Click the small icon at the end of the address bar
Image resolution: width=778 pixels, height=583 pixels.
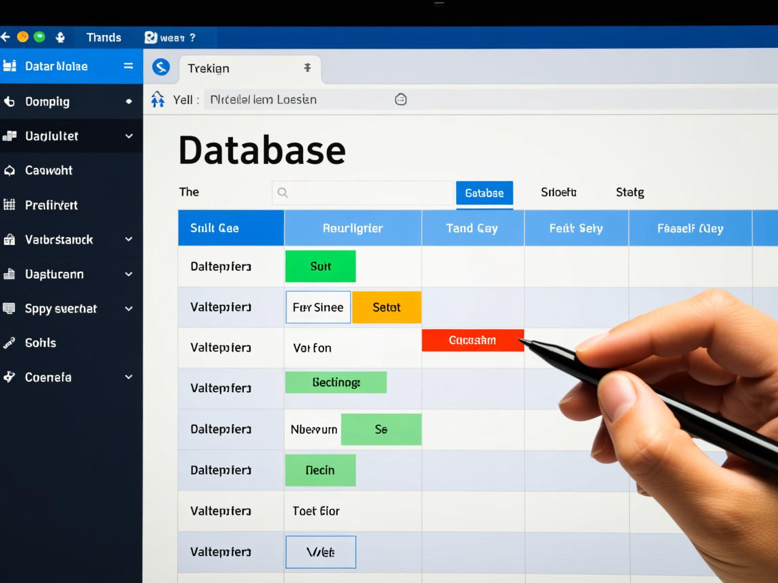pyautogui.click(x=400, y=99)
